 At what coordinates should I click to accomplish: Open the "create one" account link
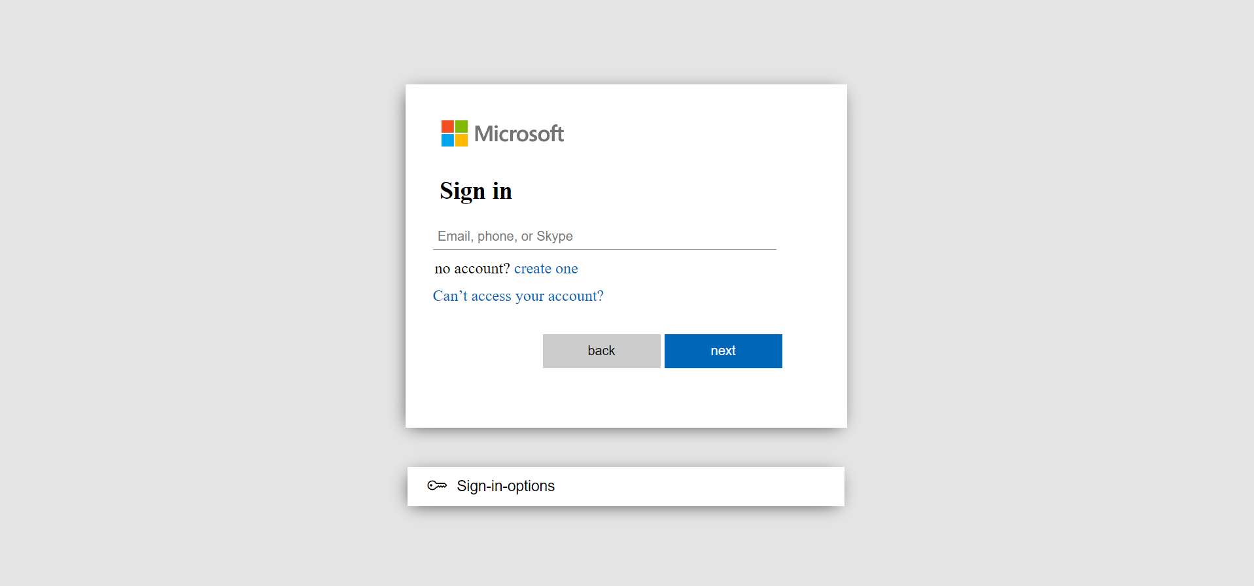546,269
